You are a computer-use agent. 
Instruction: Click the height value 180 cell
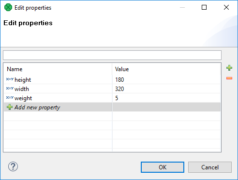(x=166, y=79)
